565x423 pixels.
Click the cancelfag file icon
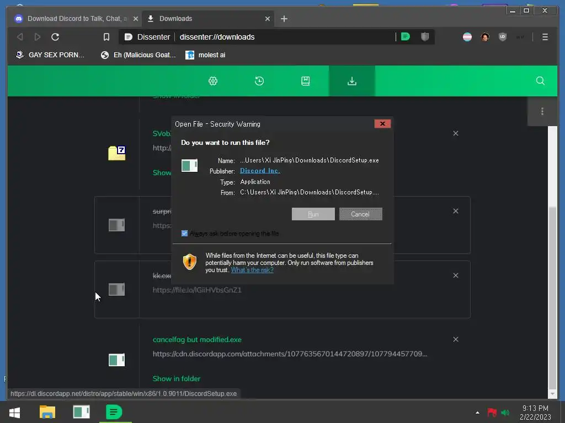coord(117,360)
